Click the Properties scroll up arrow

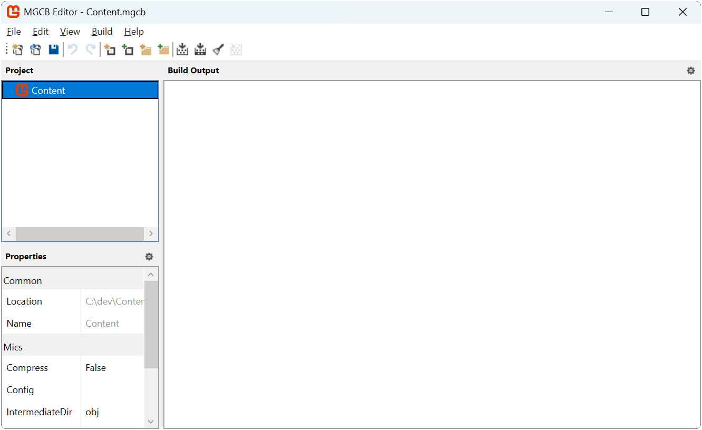click(151, 275)
